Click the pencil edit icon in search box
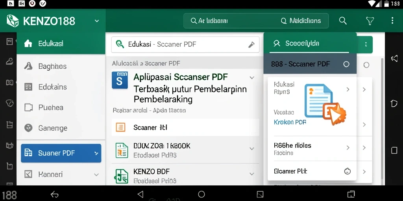The image size is (403, 201). coord(251,45)
